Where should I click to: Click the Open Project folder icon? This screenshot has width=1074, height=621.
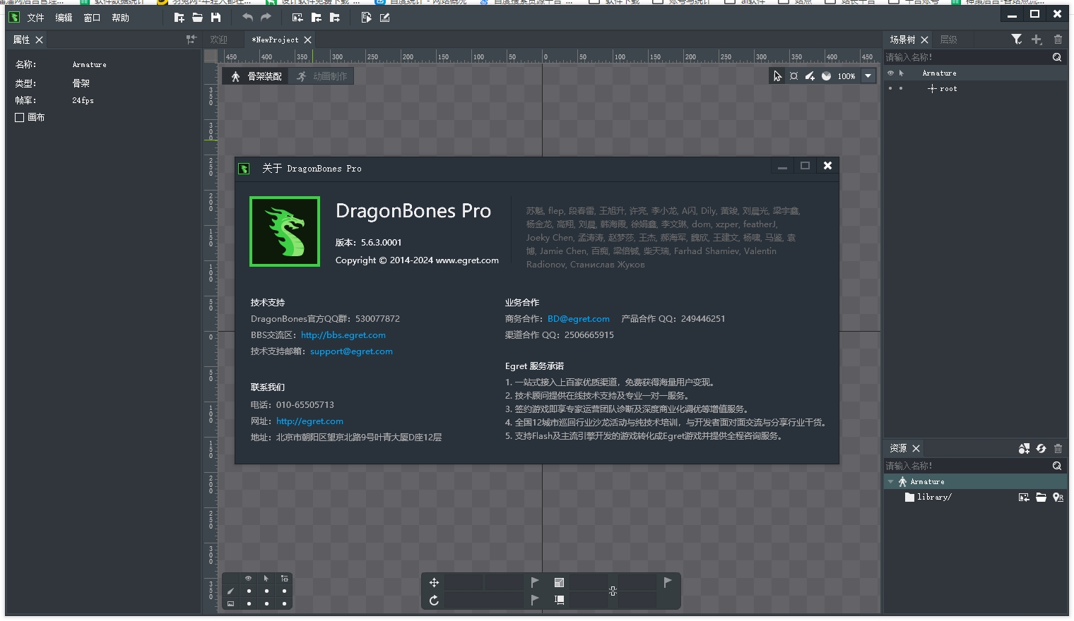pyautogui.click(x=198, y=18)
